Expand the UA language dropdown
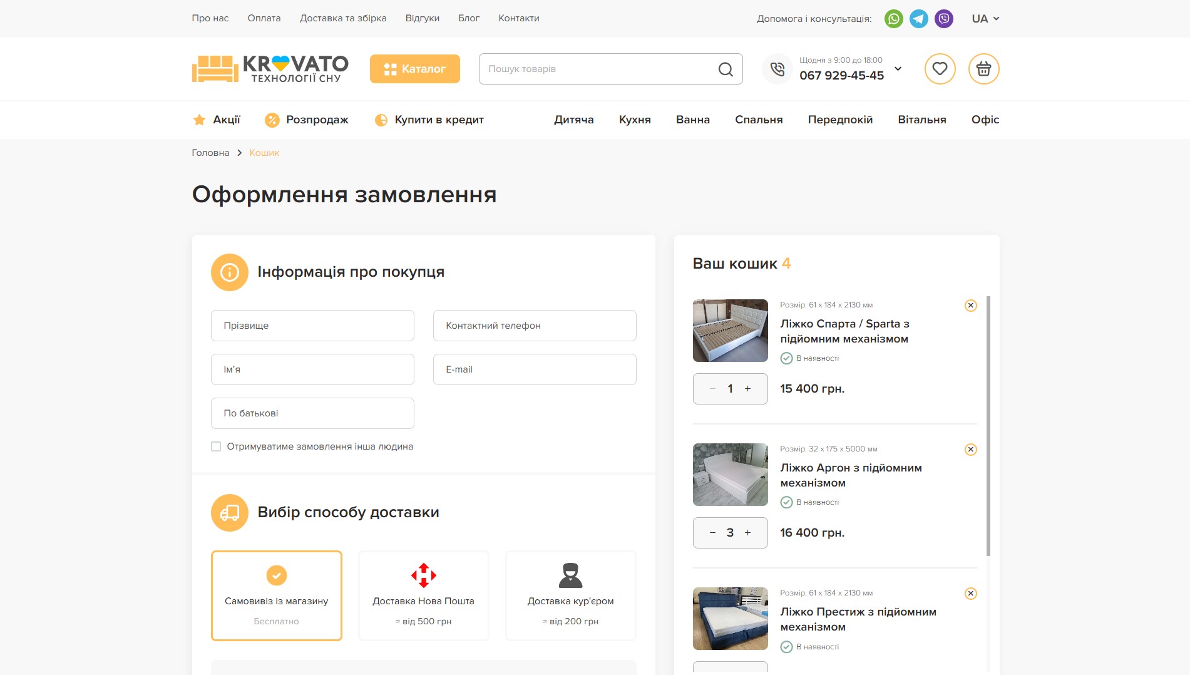This screenshot has height=675, width=1190. coord(985,19)
